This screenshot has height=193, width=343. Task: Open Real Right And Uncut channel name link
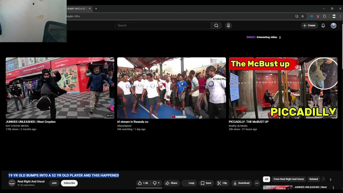pyautogui.click(x=31, y=181)
